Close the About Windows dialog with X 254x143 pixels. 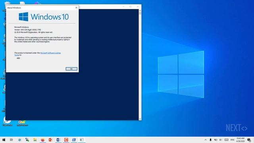[x=76, y=8]
